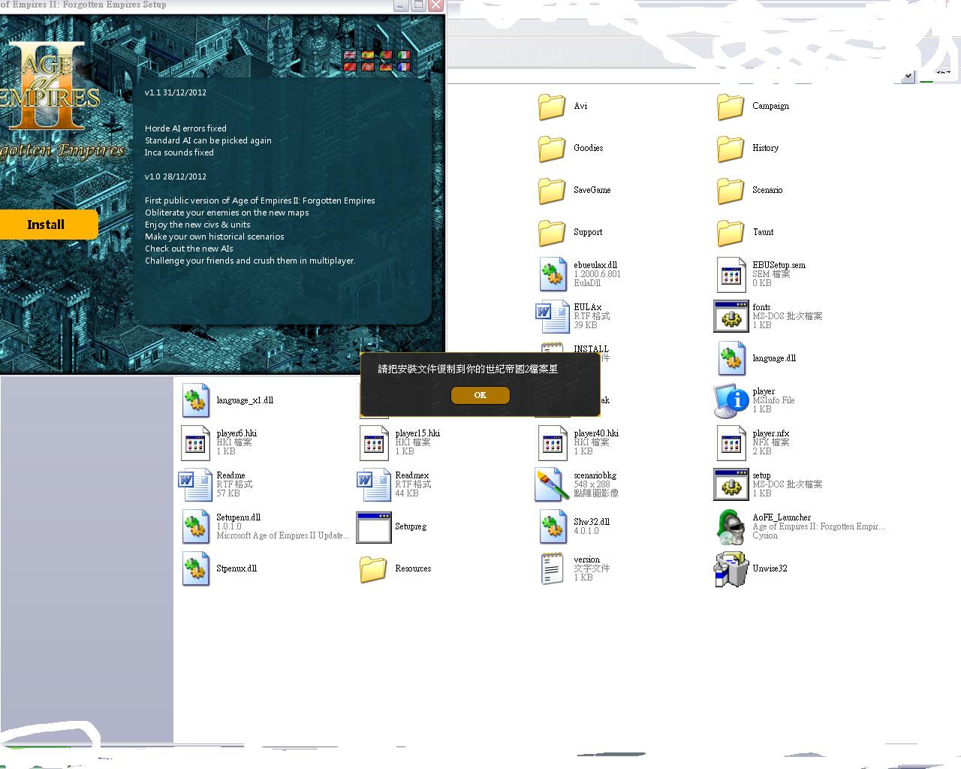The image size is (961, 769).
Task: Select the Unwise32 uninstaller icon
Action: click(x=731, y=568)
